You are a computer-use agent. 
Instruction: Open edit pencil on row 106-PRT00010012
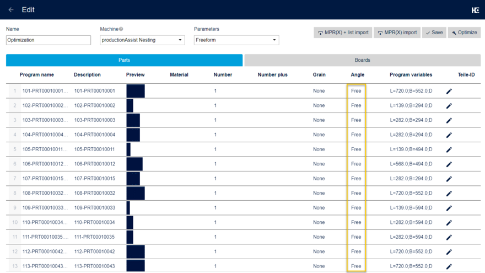click(449, 164)
